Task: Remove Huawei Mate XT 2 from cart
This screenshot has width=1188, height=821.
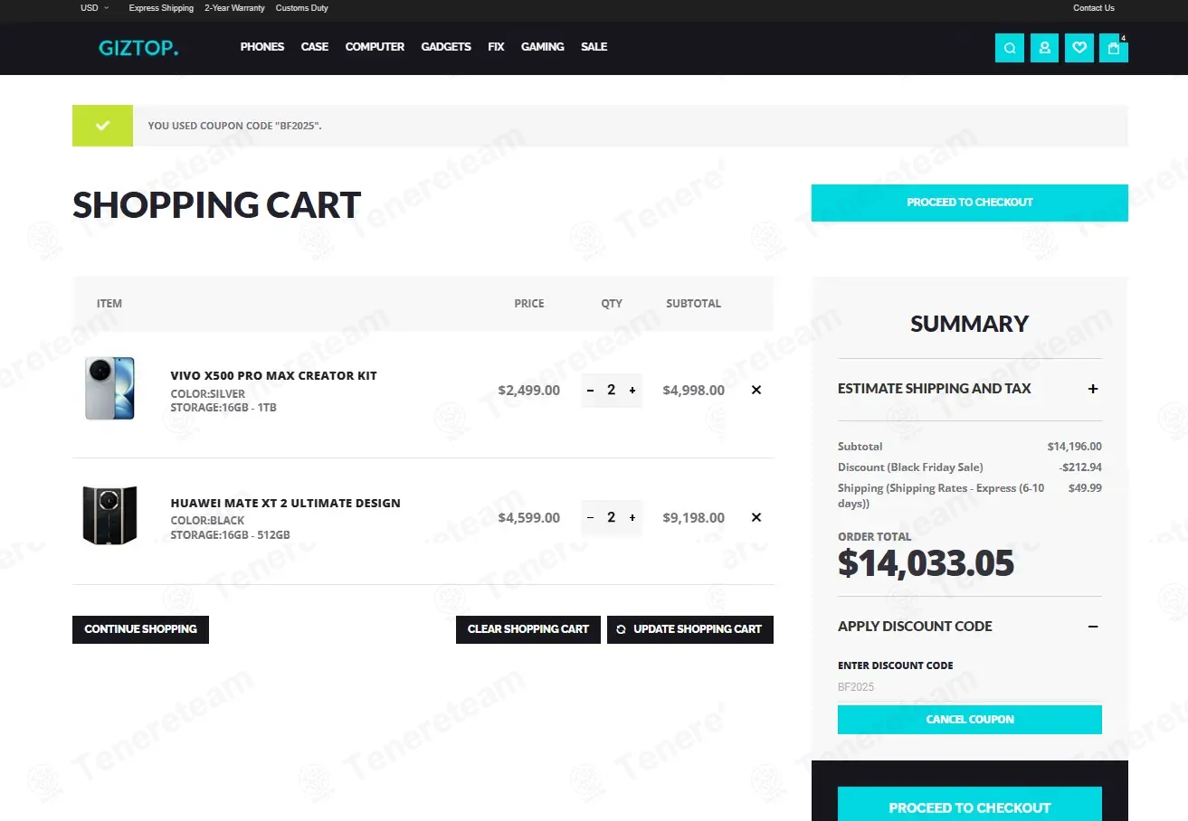Action: 756,518
